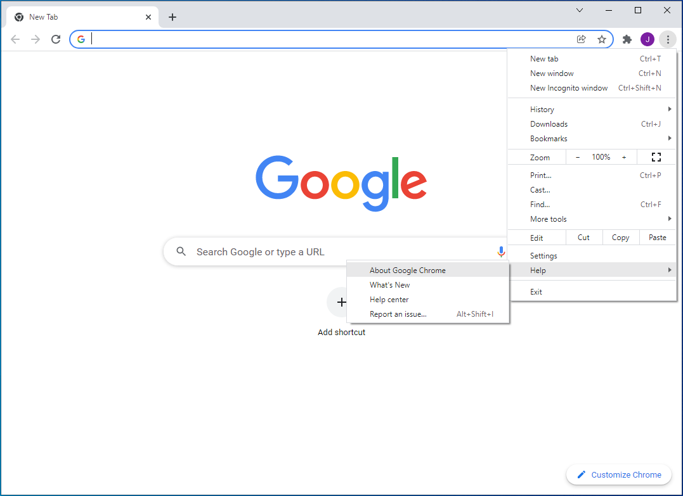The image size is (683, 496).
Task: Increase page zoom with the plus control
Action: (x=624, y=156)
